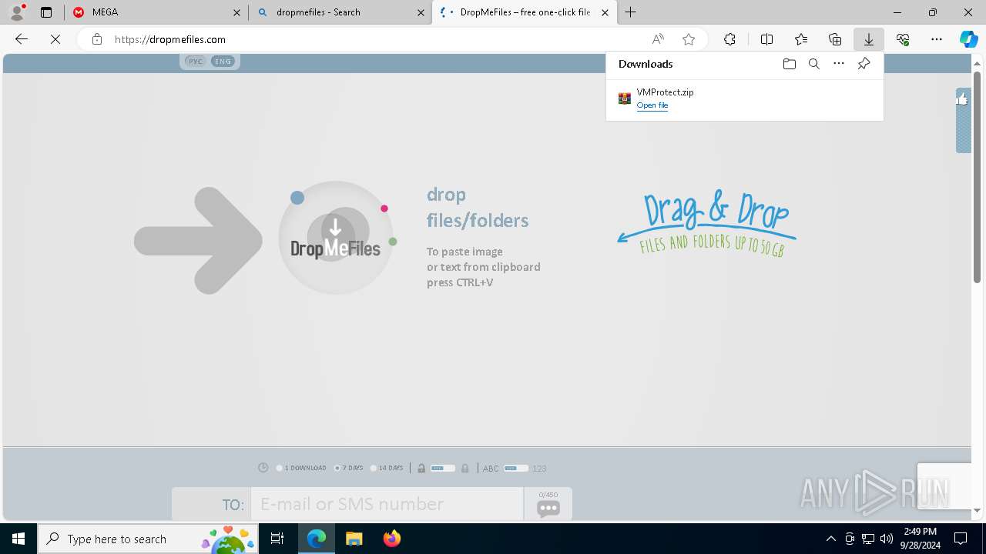Switch site language to ENG
This screenshot has width=986, height=554.
pos(223,62)
